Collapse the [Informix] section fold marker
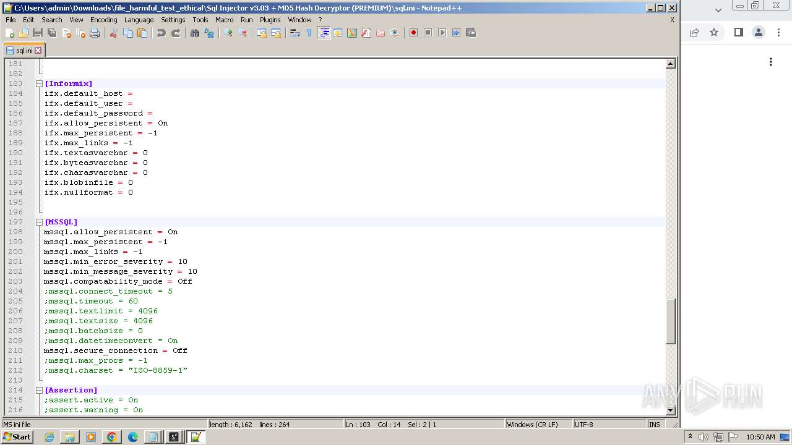Image resolution: width=792 pixels, height=445 pixels. click(x=39, y=83)
